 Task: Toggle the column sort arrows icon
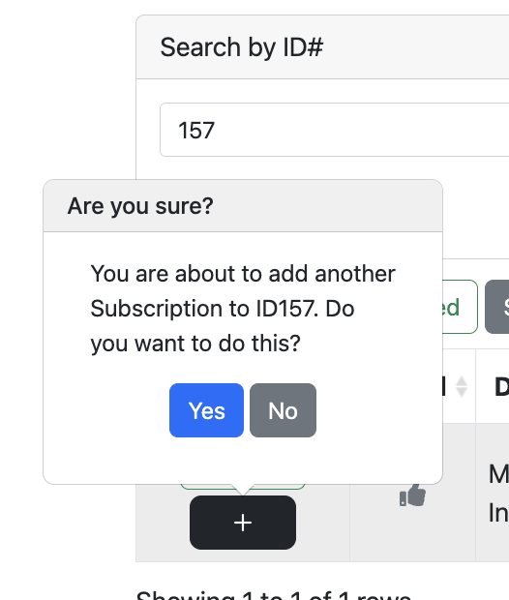(x=462, y=386)
